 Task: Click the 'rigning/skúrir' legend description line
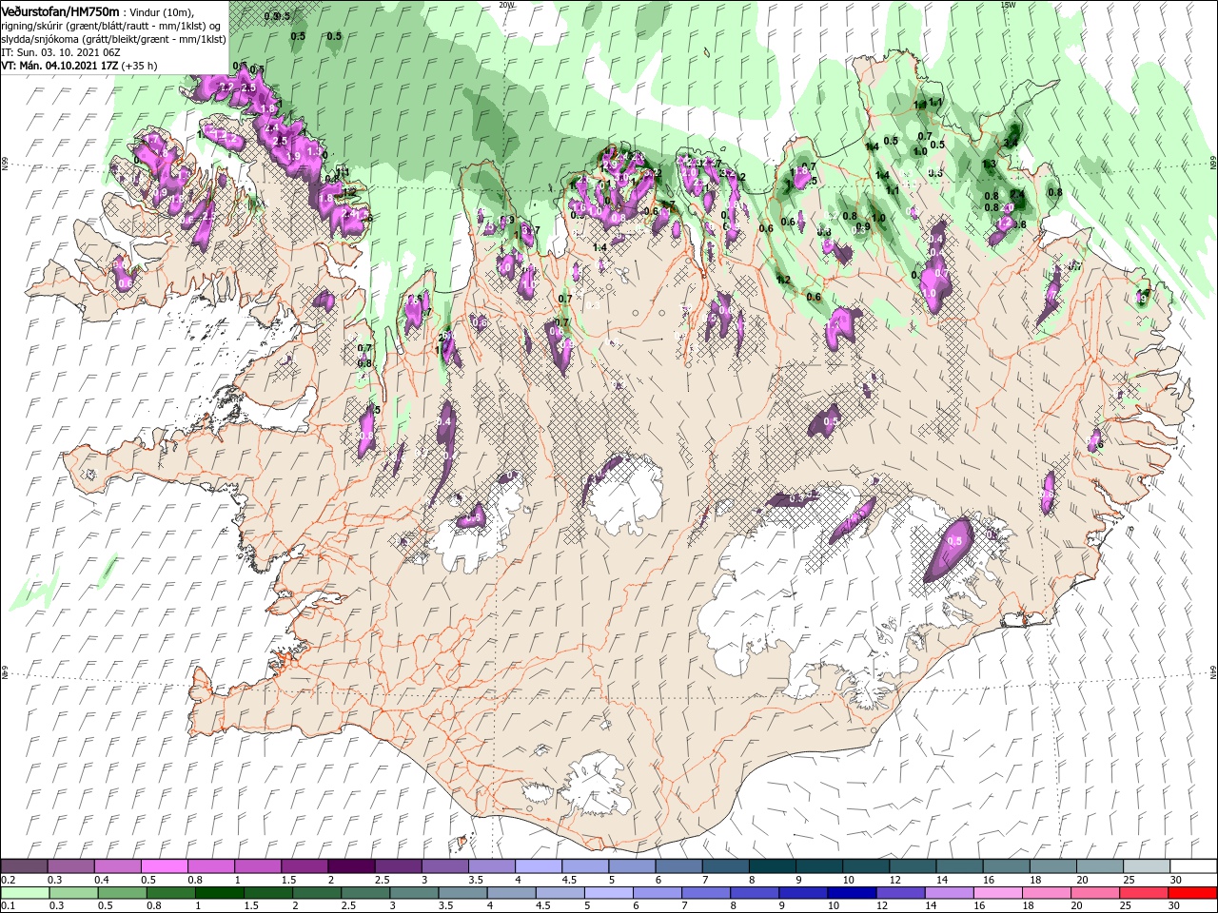click(110, 26)
